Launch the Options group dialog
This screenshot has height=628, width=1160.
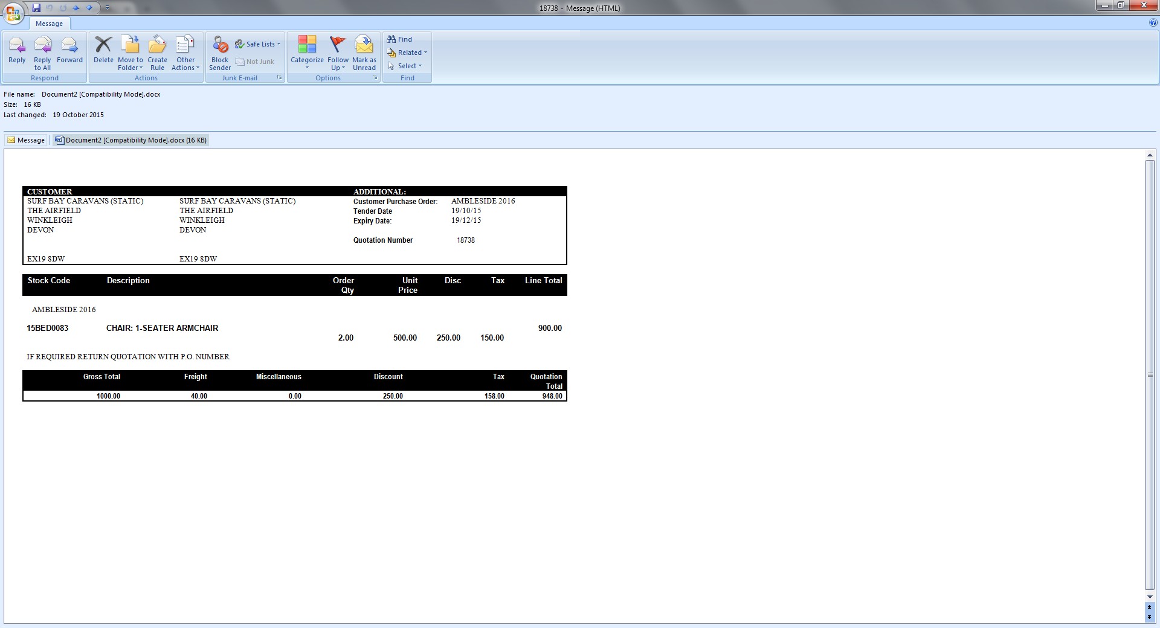(x=375, y=78)
